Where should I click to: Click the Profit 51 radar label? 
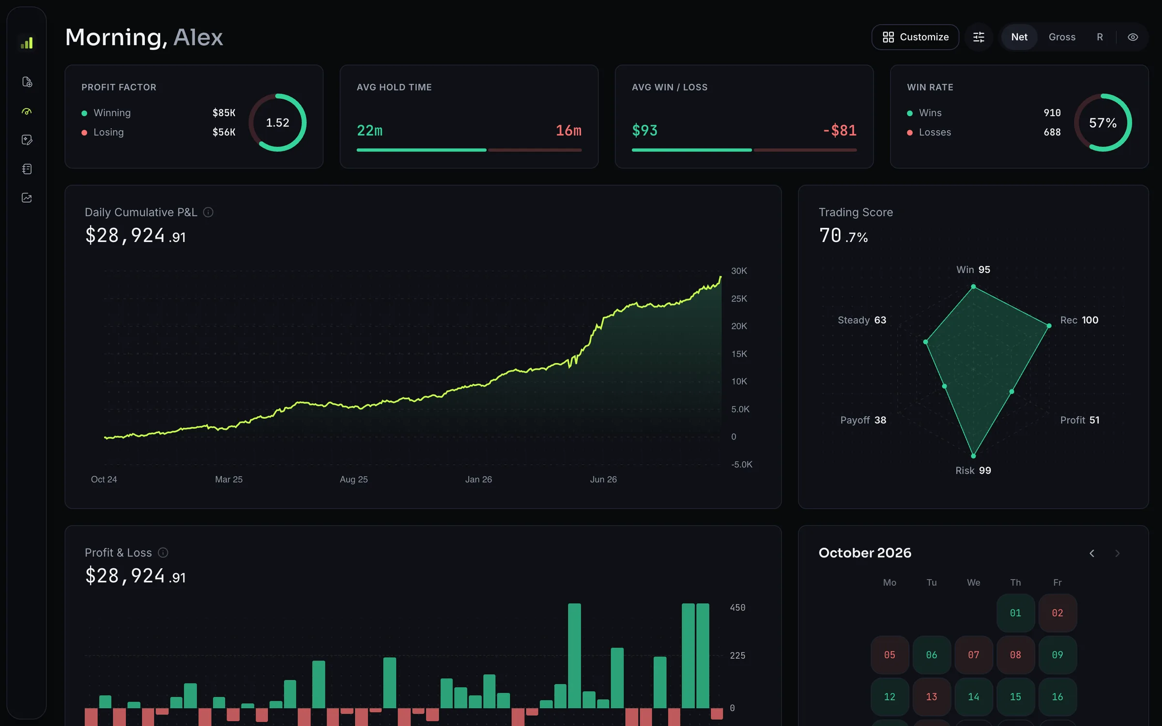tap(1080, 420)
